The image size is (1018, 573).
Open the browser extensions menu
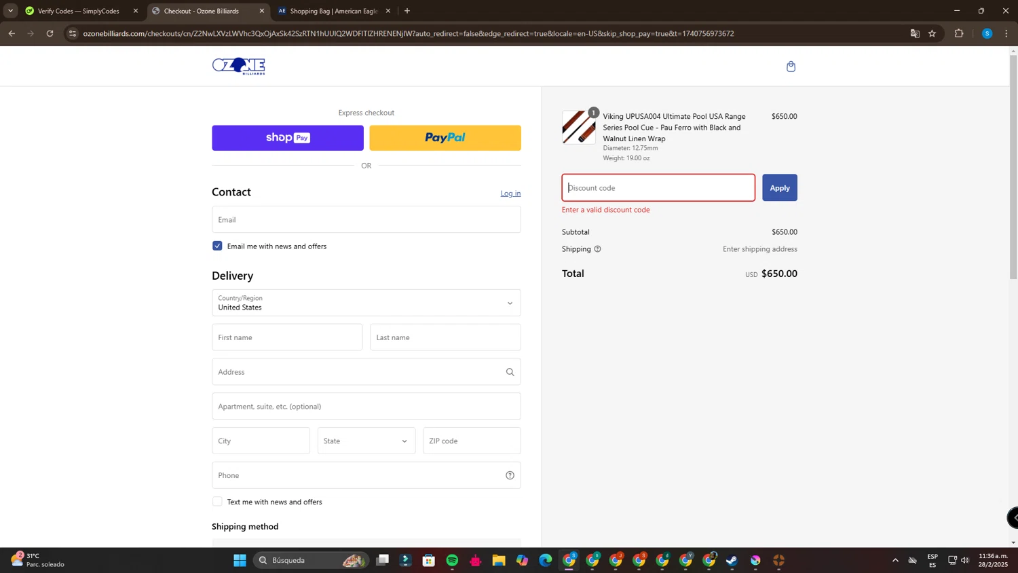(x=959, y=33)
